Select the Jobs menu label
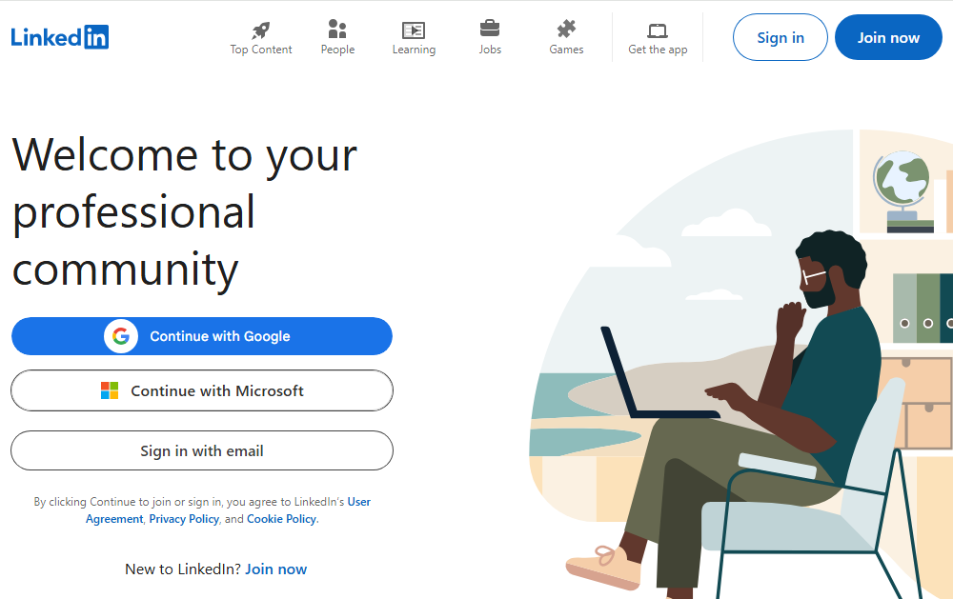 [490, 50]
